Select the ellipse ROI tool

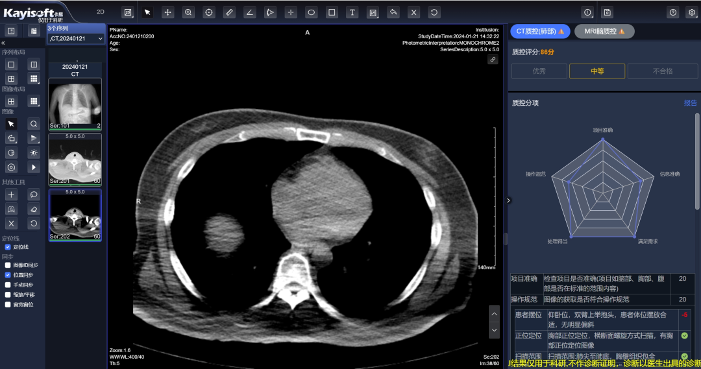(311, 12)
